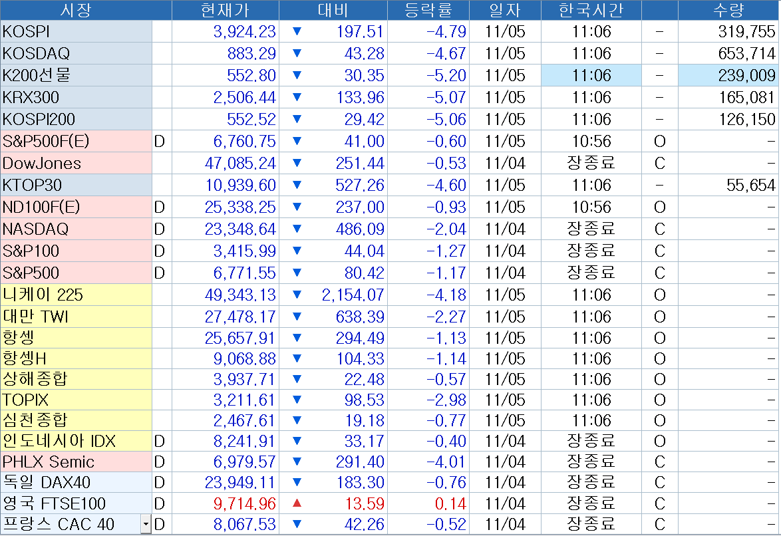Click the down arrow in PHLX Semic row
The image size is (781, 536).
(x=297, y=462)
